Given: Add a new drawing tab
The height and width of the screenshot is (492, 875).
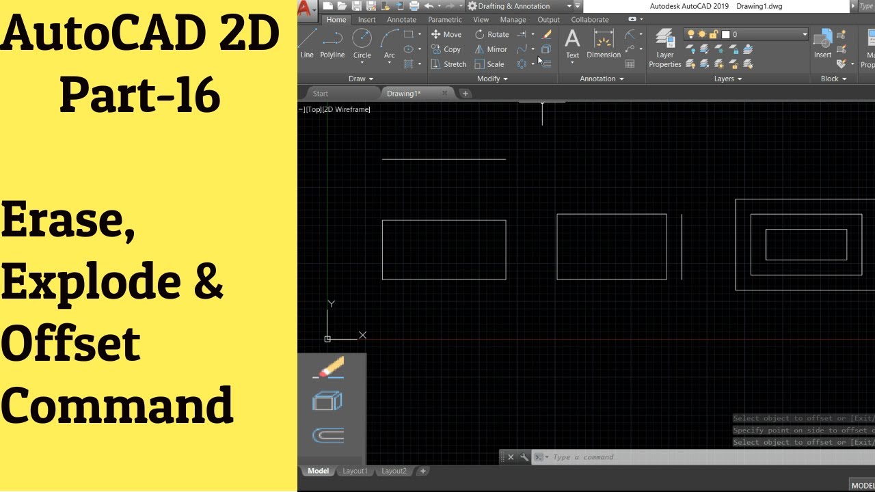Looking at the screenshot, I should (x=466, y=94).
